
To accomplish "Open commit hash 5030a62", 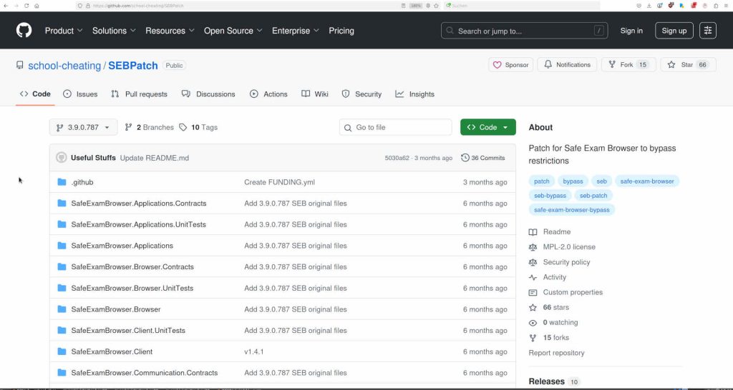I will coord(397,158).
